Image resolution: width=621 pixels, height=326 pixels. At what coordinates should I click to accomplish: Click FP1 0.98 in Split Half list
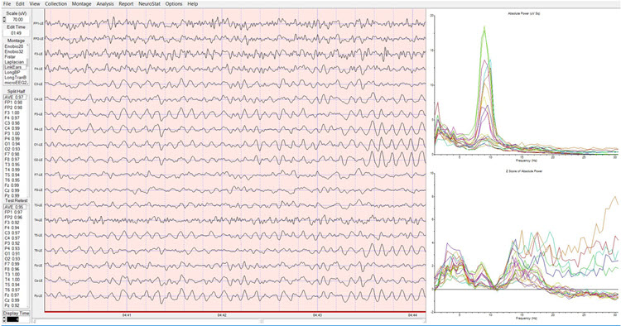13,103
